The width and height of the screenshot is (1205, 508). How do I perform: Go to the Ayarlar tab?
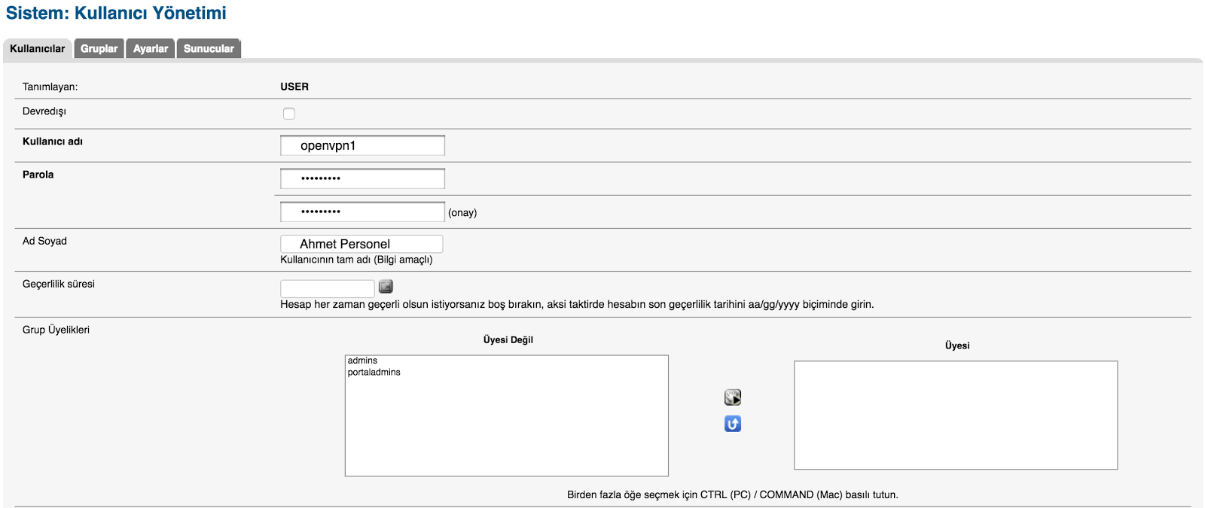151,49
